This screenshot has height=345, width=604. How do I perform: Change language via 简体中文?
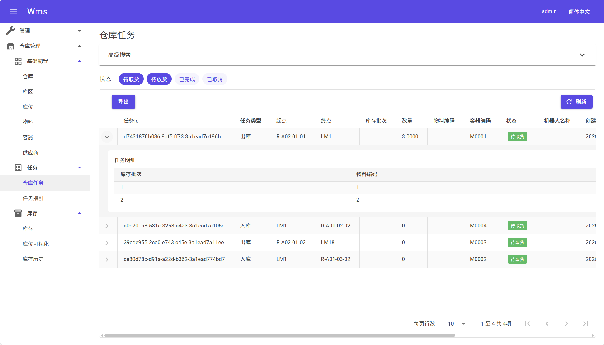pos(579,11)
